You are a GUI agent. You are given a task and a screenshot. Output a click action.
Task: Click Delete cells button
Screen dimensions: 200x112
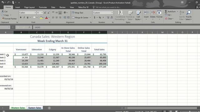[153, 15]
